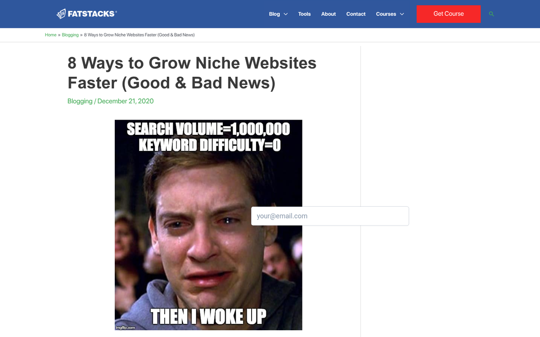Viewport: 540px width, 337px height.
Task: Open the About page
Action: click(328, 14)
